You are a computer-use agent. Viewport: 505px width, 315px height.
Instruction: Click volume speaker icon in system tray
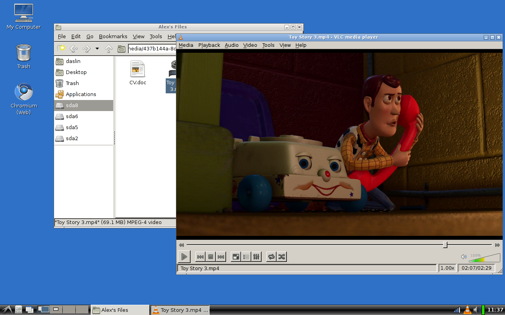click(x=476, y=310)
